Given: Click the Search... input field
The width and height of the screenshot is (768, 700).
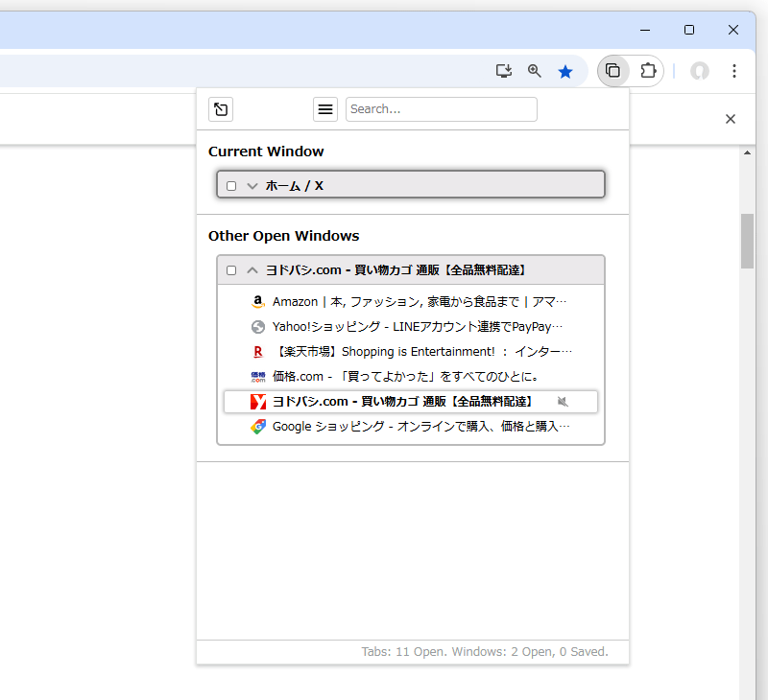Looking at the screenshot, I should click(442, 109).
